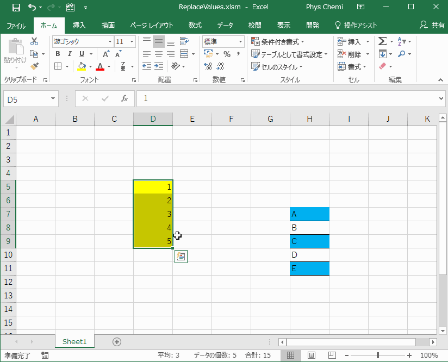Click the Copy icon in clipboard group
Viewport: 448px width, 362px height.
point(34,54)
